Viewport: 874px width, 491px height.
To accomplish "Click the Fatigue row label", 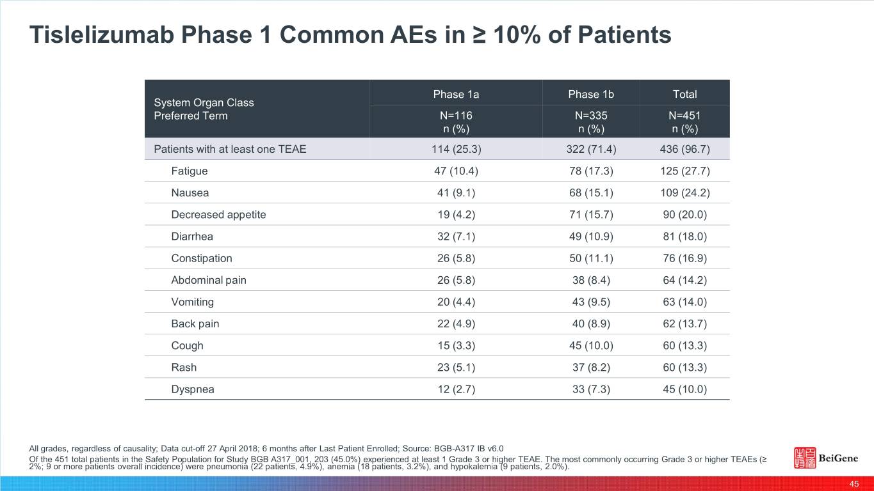I will [x=189, y=171].
